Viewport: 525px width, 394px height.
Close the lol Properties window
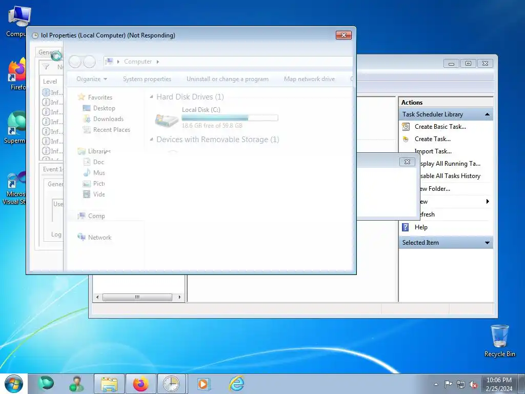click(344, 35)
